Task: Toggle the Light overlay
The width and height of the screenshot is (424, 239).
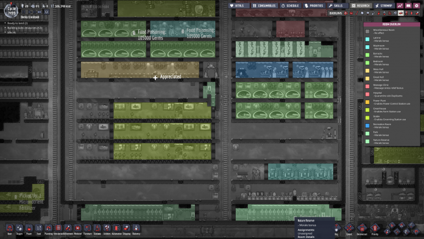Action: tap(368, 13)
